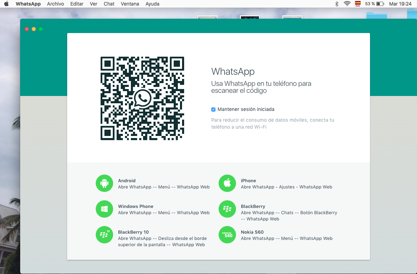Click the large 'WhatsApp' title heading
Image resolution: width=417 pixels, height=274 pixels.
point(233,72)
